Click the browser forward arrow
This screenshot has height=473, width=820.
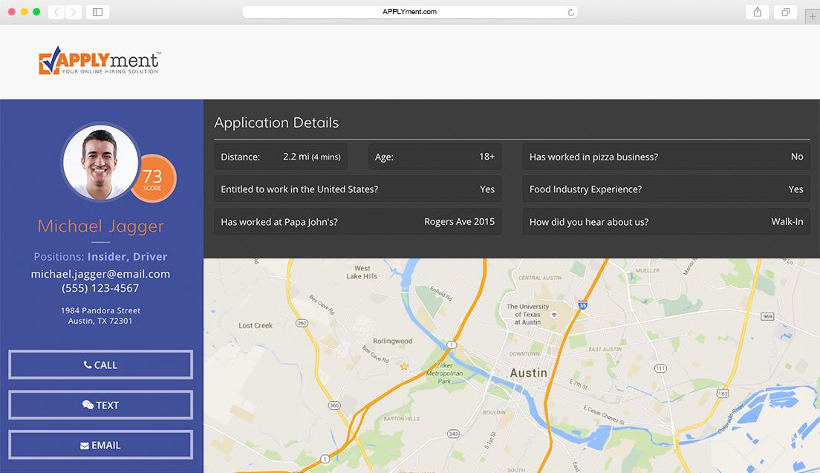(x=74, y=12)
